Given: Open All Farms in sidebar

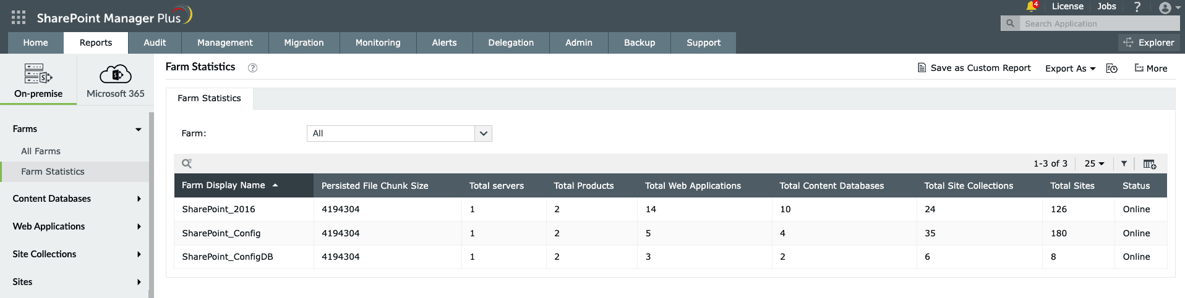Looking at the screenshot, I should (41, 151).
